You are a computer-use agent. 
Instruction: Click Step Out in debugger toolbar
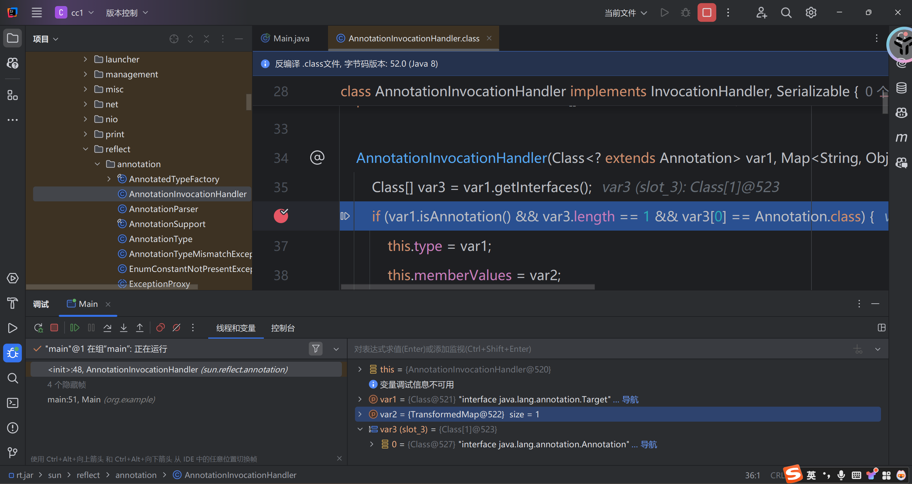(x=140, y=328)
